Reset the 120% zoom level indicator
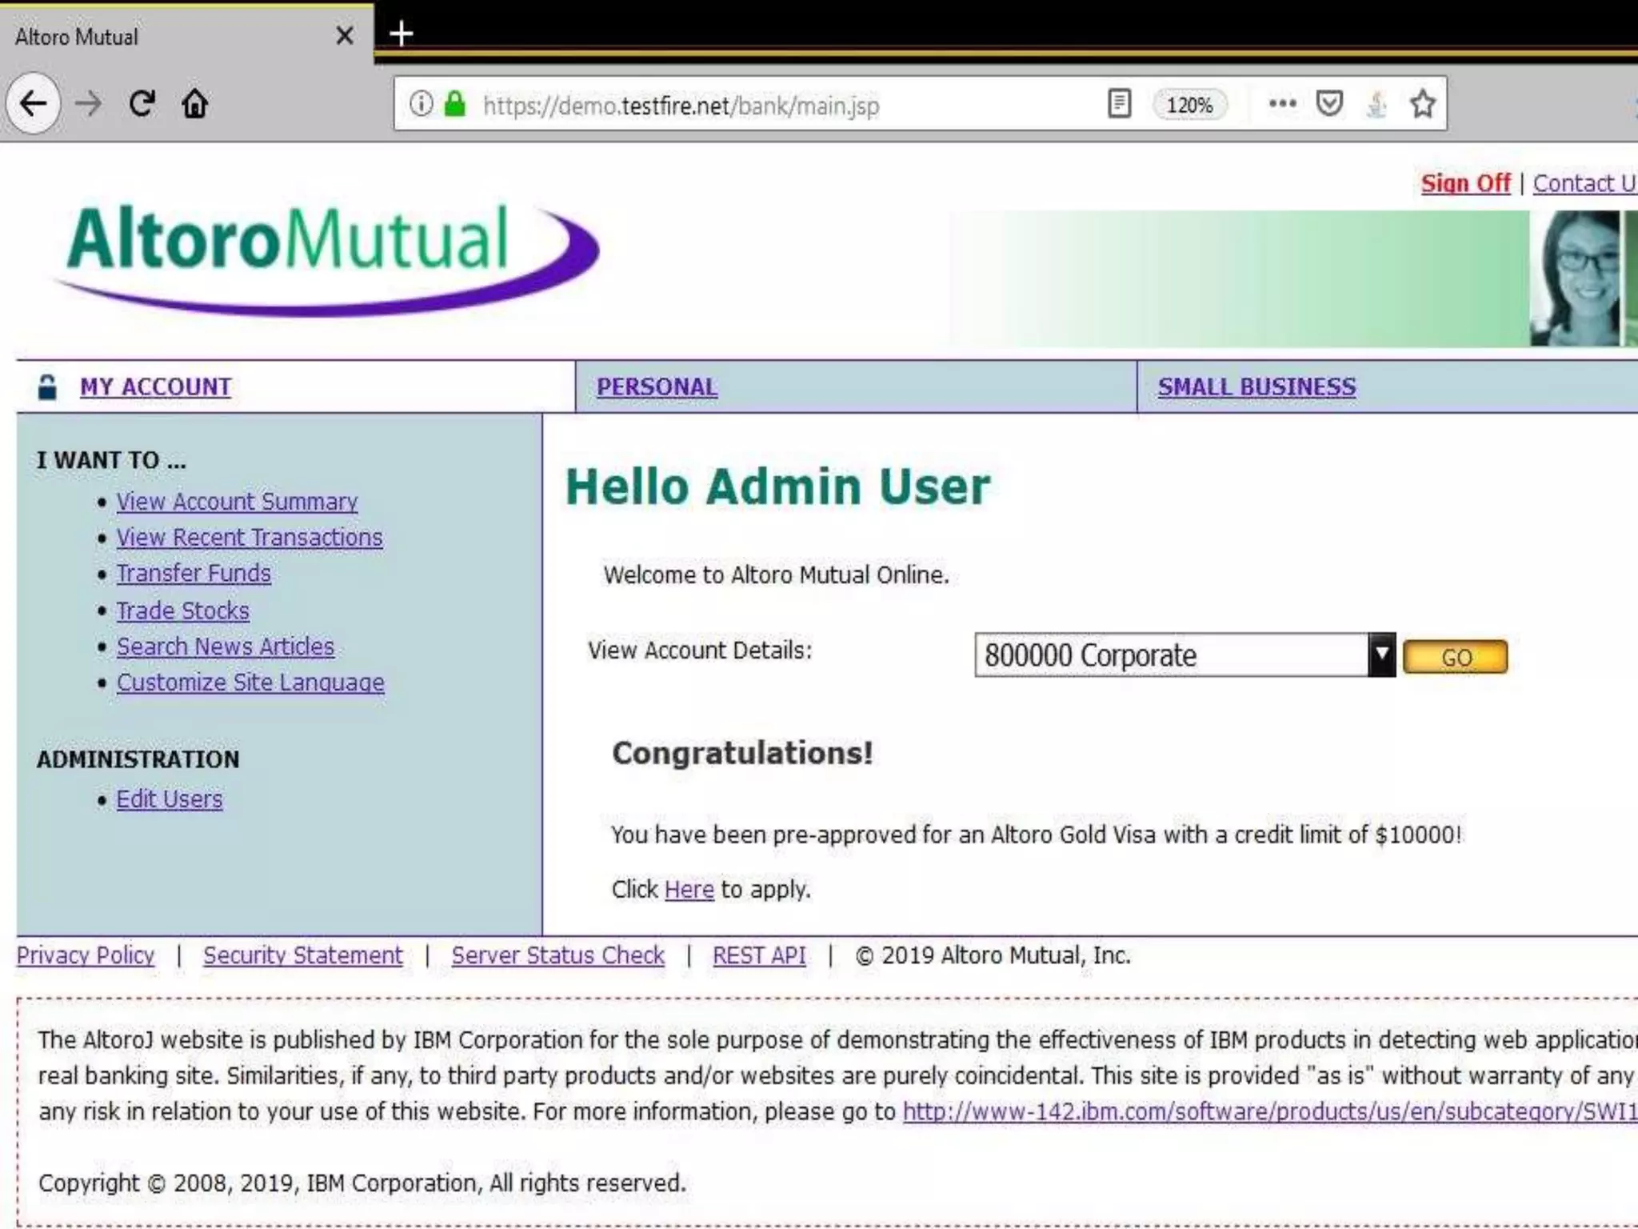1638x1229 pixels. pyautogui.click(x=1189, y=105)
